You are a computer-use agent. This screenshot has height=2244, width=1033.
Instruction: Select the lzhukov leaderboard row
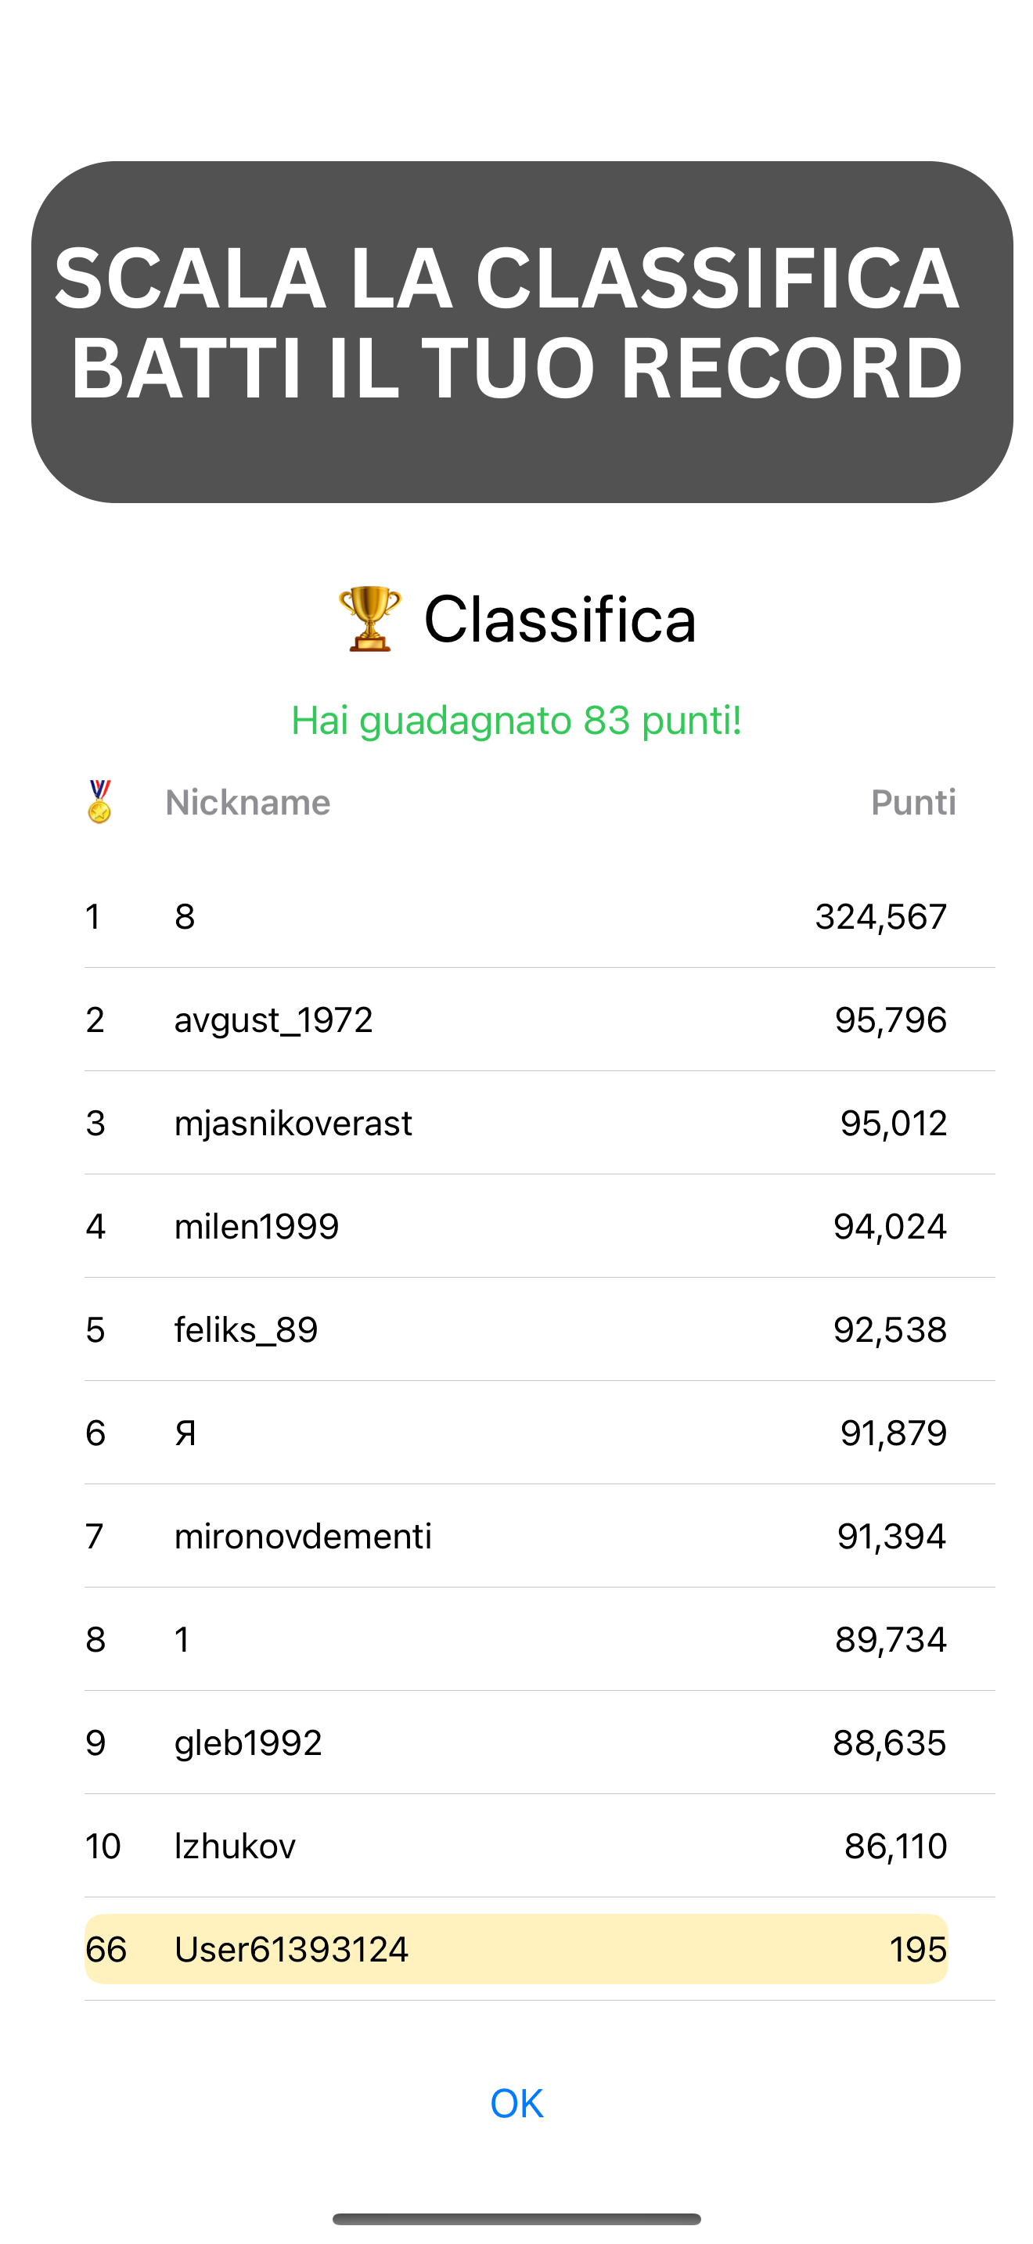click(516, 1846)
